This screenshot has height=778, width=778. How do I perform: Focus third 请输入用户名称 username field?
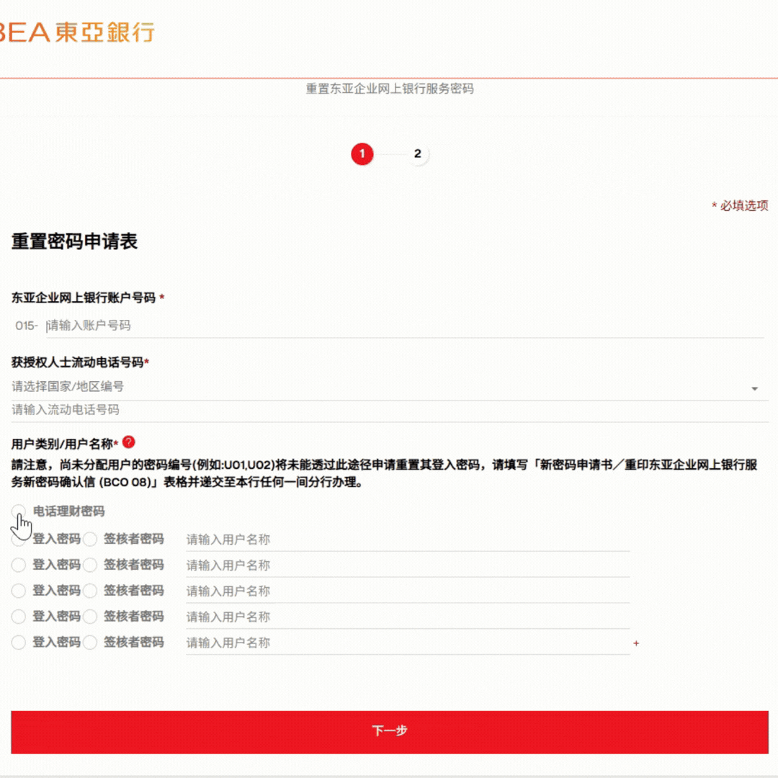[x=408, y=591]
